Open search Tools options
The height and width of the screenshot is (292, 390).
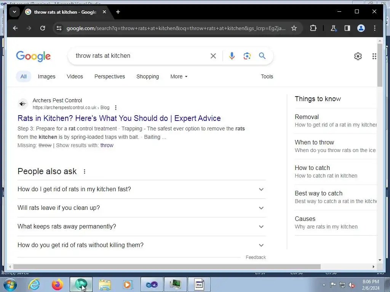point(267,76)
